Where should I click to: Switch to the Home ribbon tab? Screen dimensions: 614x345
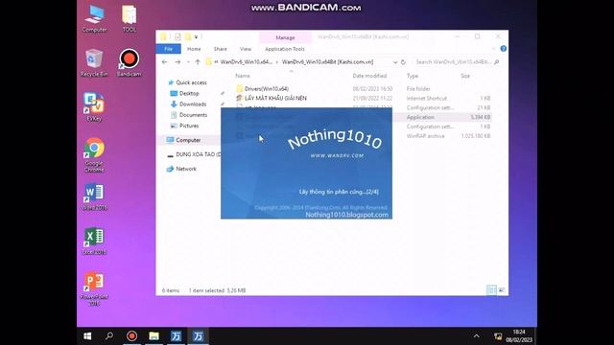tap(194, 49)
